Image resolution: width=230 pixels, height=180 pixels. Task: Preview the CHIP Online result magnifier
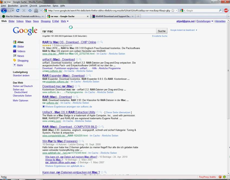pyautogui.click(x=102, y=42)
